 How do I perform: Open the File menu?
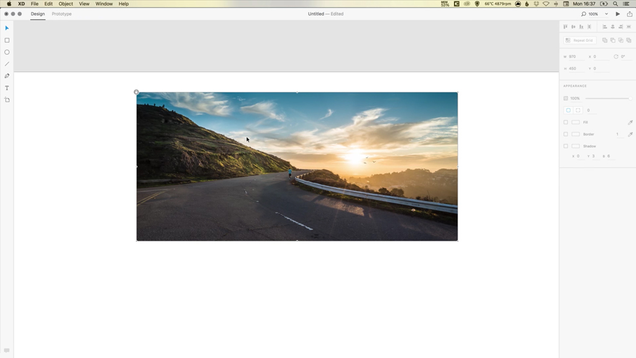(34, 3)
